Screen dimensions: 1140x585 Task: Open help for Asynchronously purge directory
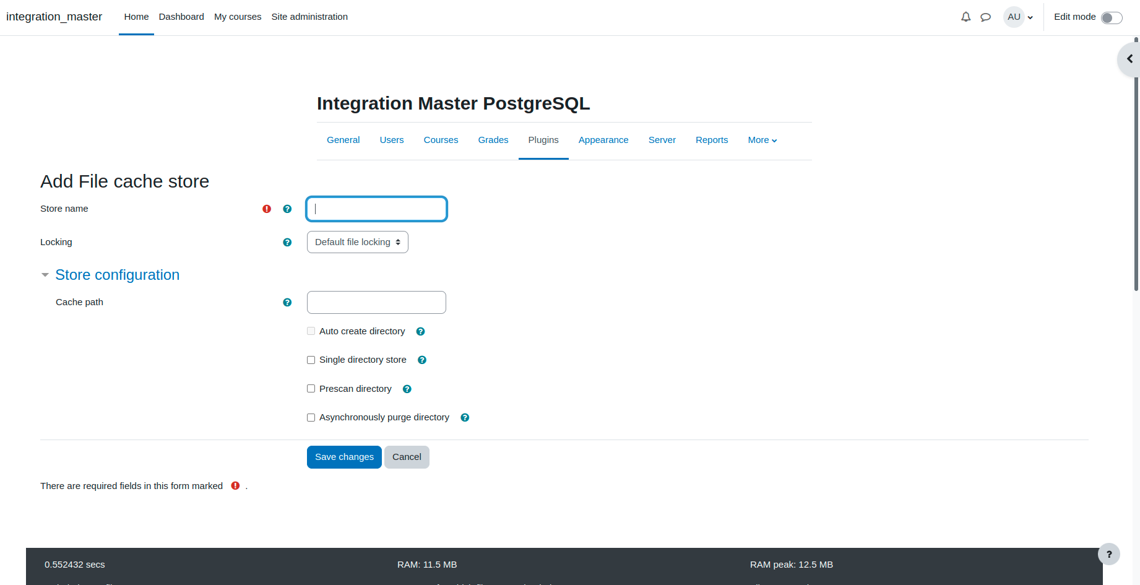[465, 417]
